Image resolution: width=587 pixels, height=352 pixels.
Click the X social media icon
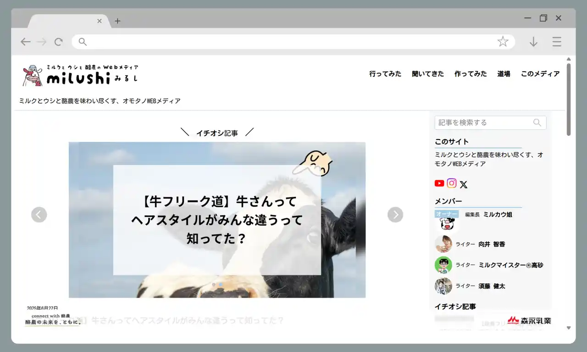click(464, 184)
